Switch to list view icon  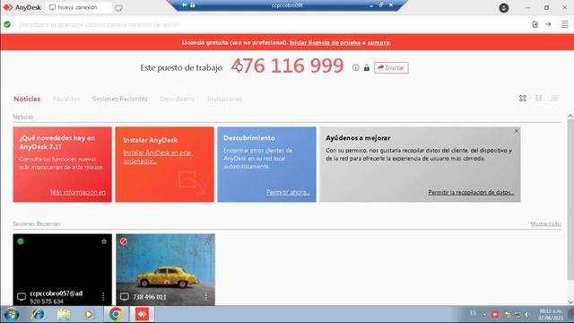(555, 98)
